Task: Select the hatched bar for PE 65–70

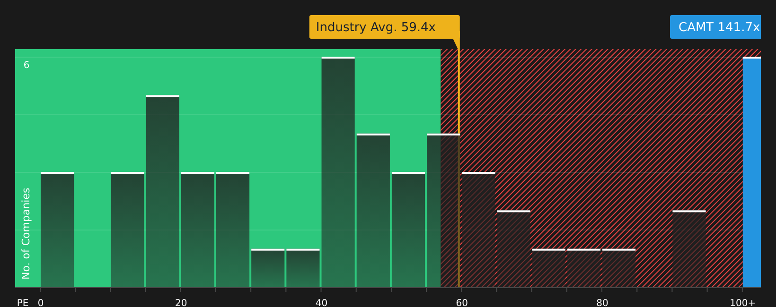Action: click(513, 249)
